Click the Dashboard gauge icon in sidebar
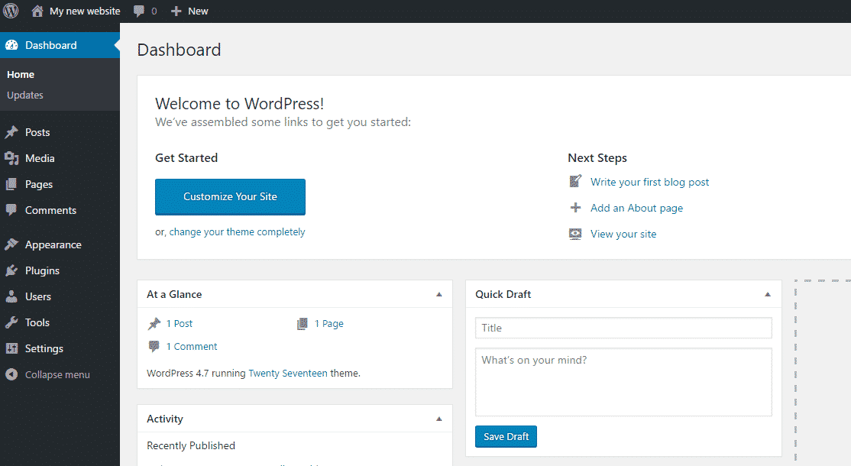This screenshot has height=466, width=851. (x=11, y=46)
